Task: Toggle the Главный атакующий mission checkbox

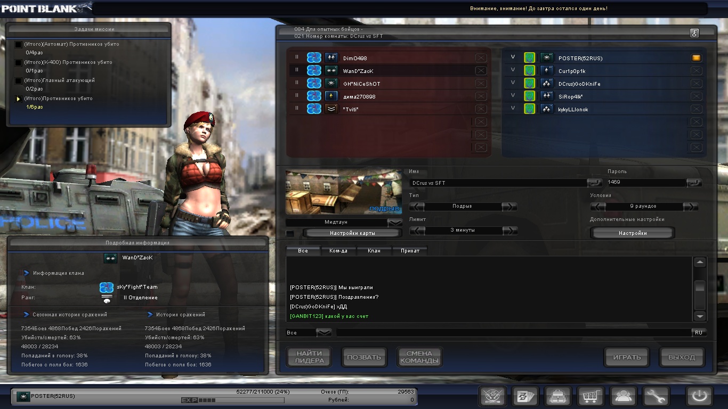Action: point(19,81)
